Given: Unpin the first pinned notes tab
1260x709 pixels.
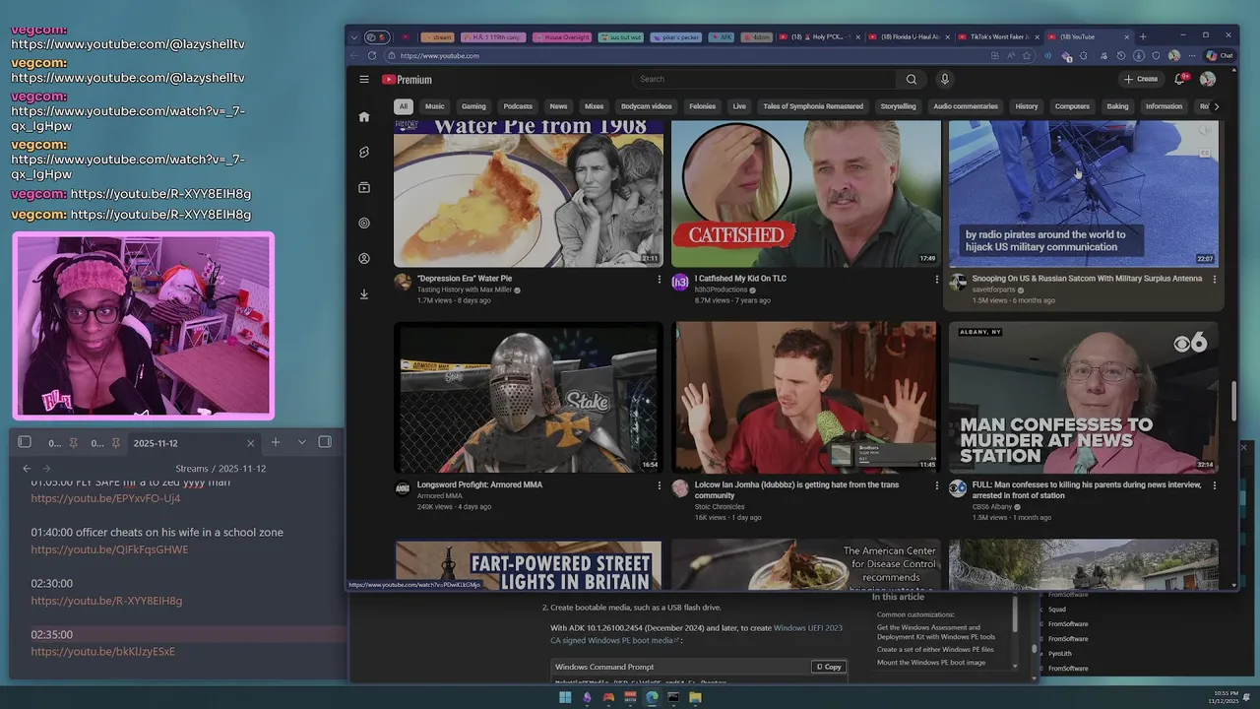Looking at the screenshot, I should (x=73, y=443).
